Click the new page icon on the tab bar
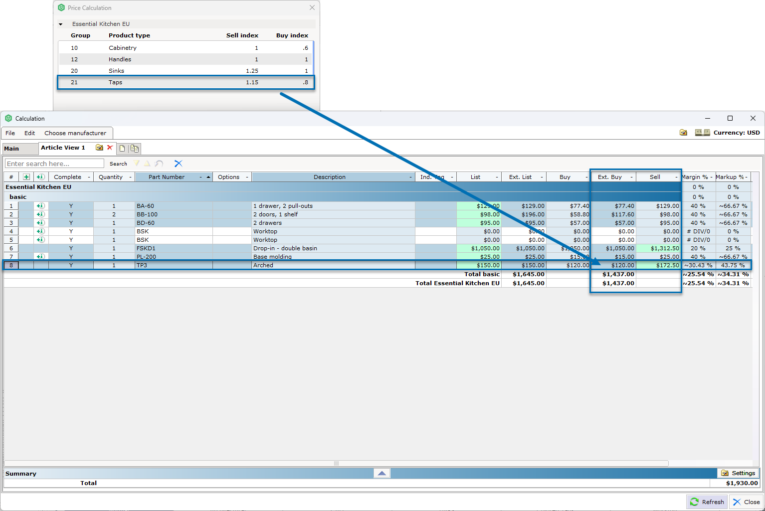The image size is (765, 511). pyautogui.click(x=122, y=148)
